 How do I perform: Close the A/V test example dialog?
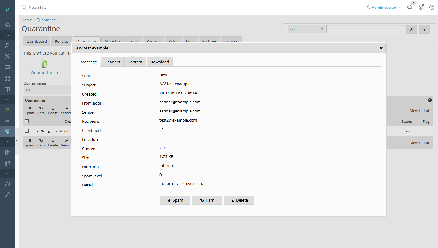click(381, 48)
